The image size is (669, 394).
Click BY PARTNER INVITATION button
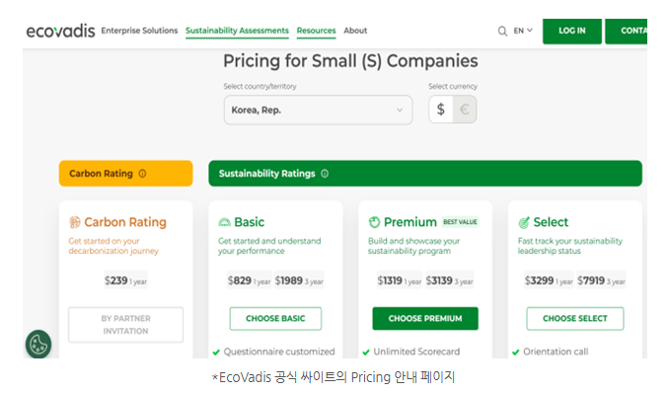126,325
